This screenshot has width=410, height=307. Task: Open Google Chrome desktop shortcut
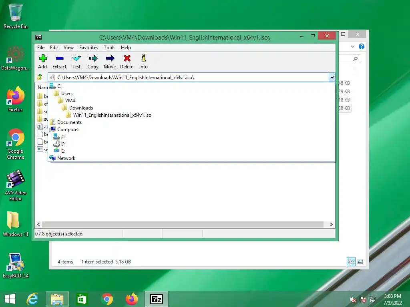16,144
